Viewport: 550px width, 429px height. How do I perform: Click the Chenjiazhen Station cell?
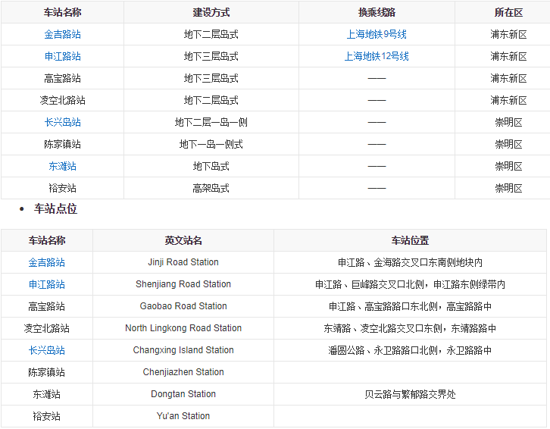click(x=183, y=372)
